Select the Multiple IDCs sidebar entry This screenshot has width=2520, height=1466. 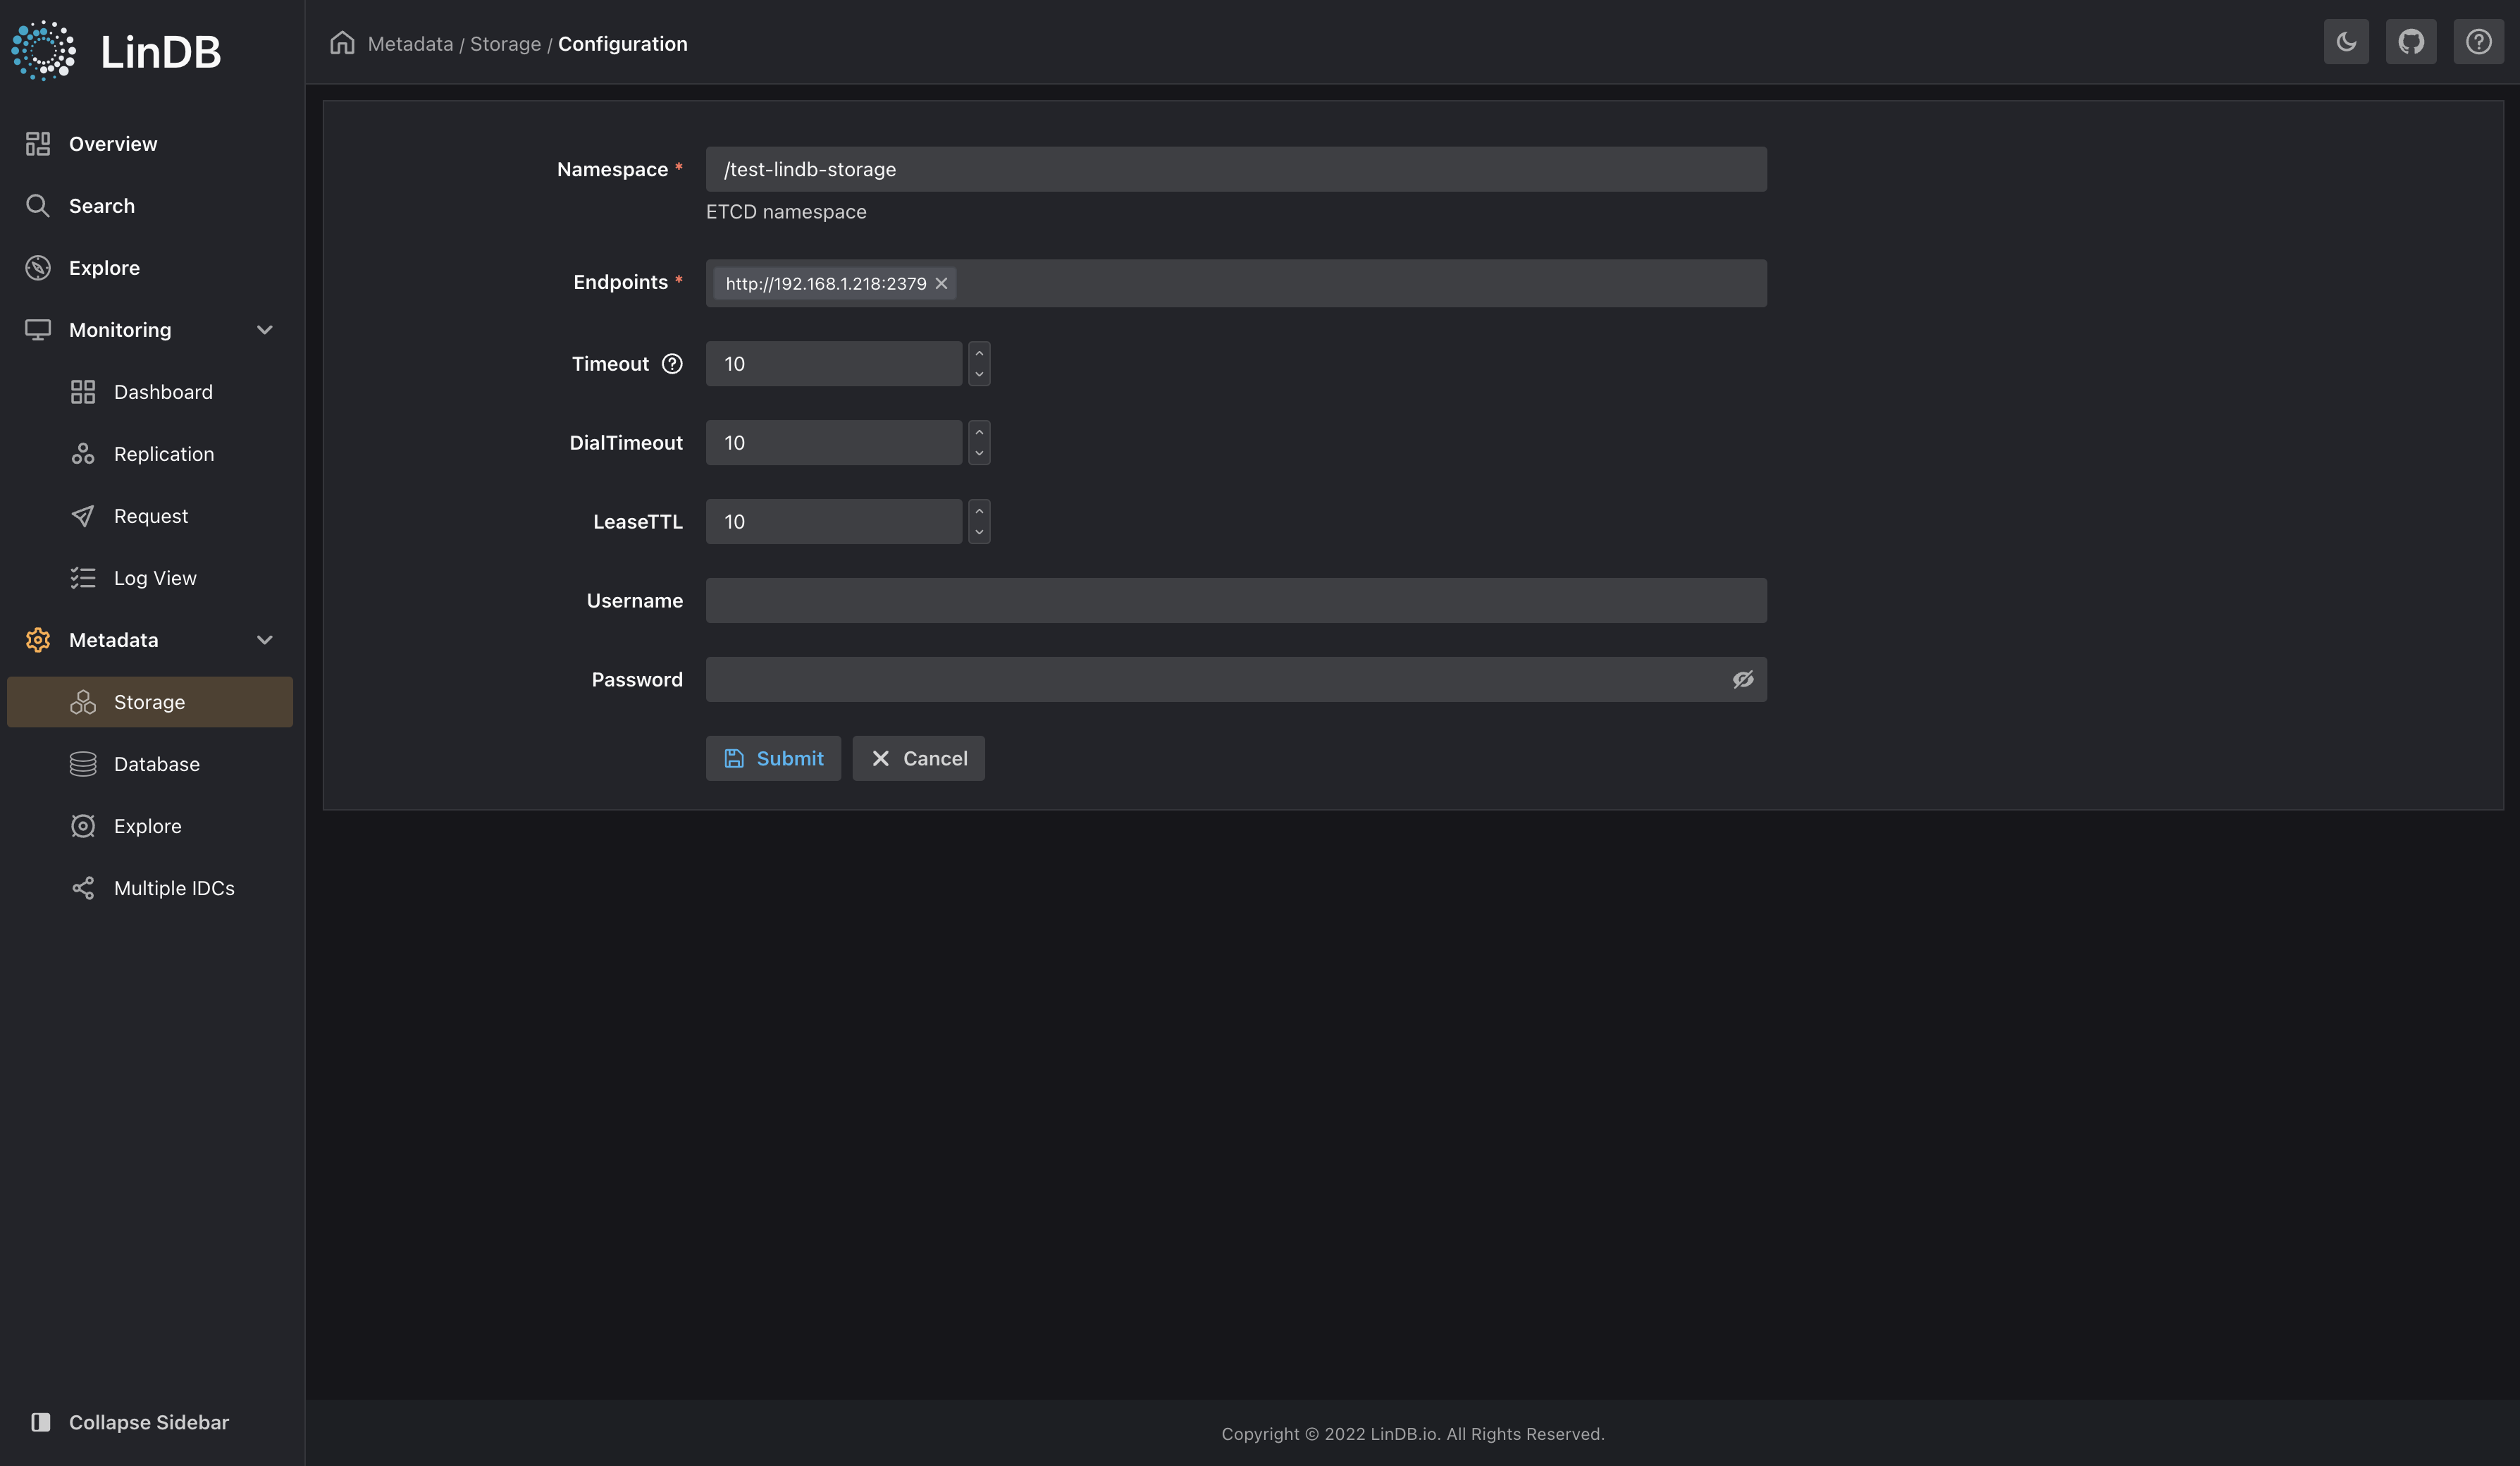[173, 887]
